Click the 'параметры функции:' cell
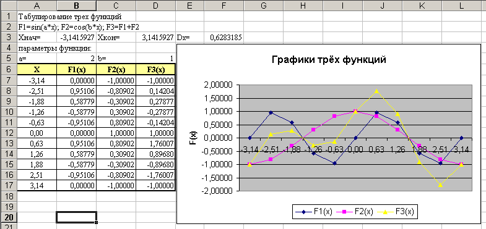The height and width of the screenshot is (229, 486). 55,48
